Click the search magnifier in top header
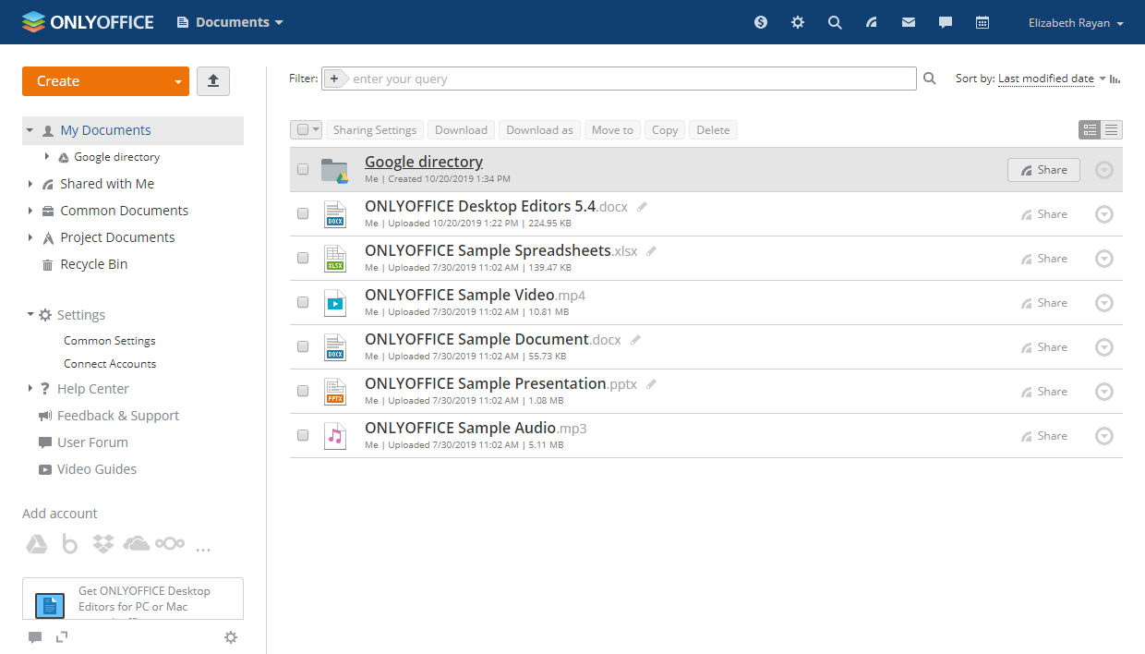Viewport: 1145px width, 654px height. [835, 22]
